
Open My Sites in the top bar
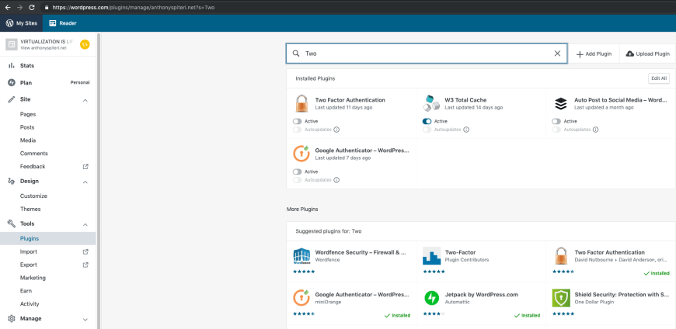pos(21,23)
